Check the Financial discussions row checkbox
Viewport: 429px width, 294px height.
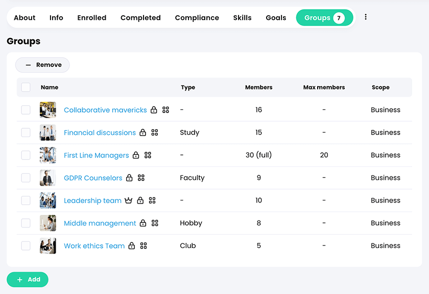tap(26, 132)
